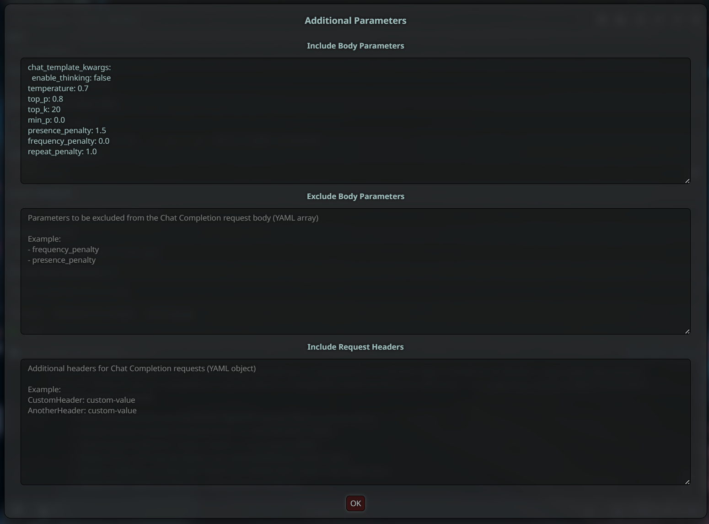Place cursor on repeat_penalty: 1.0 line

pyautogui.click(x=62, y=151)
